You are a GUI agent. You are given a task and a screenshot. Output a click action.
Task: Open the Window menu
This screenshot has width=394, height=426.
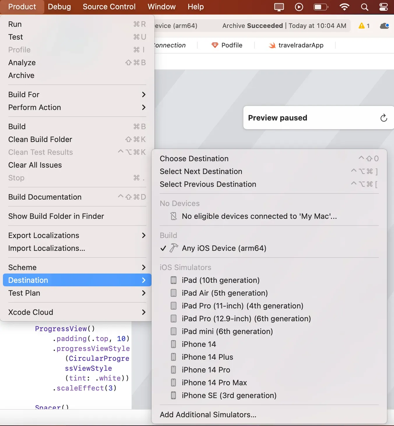pyautogui.click(x=161, y=7)
